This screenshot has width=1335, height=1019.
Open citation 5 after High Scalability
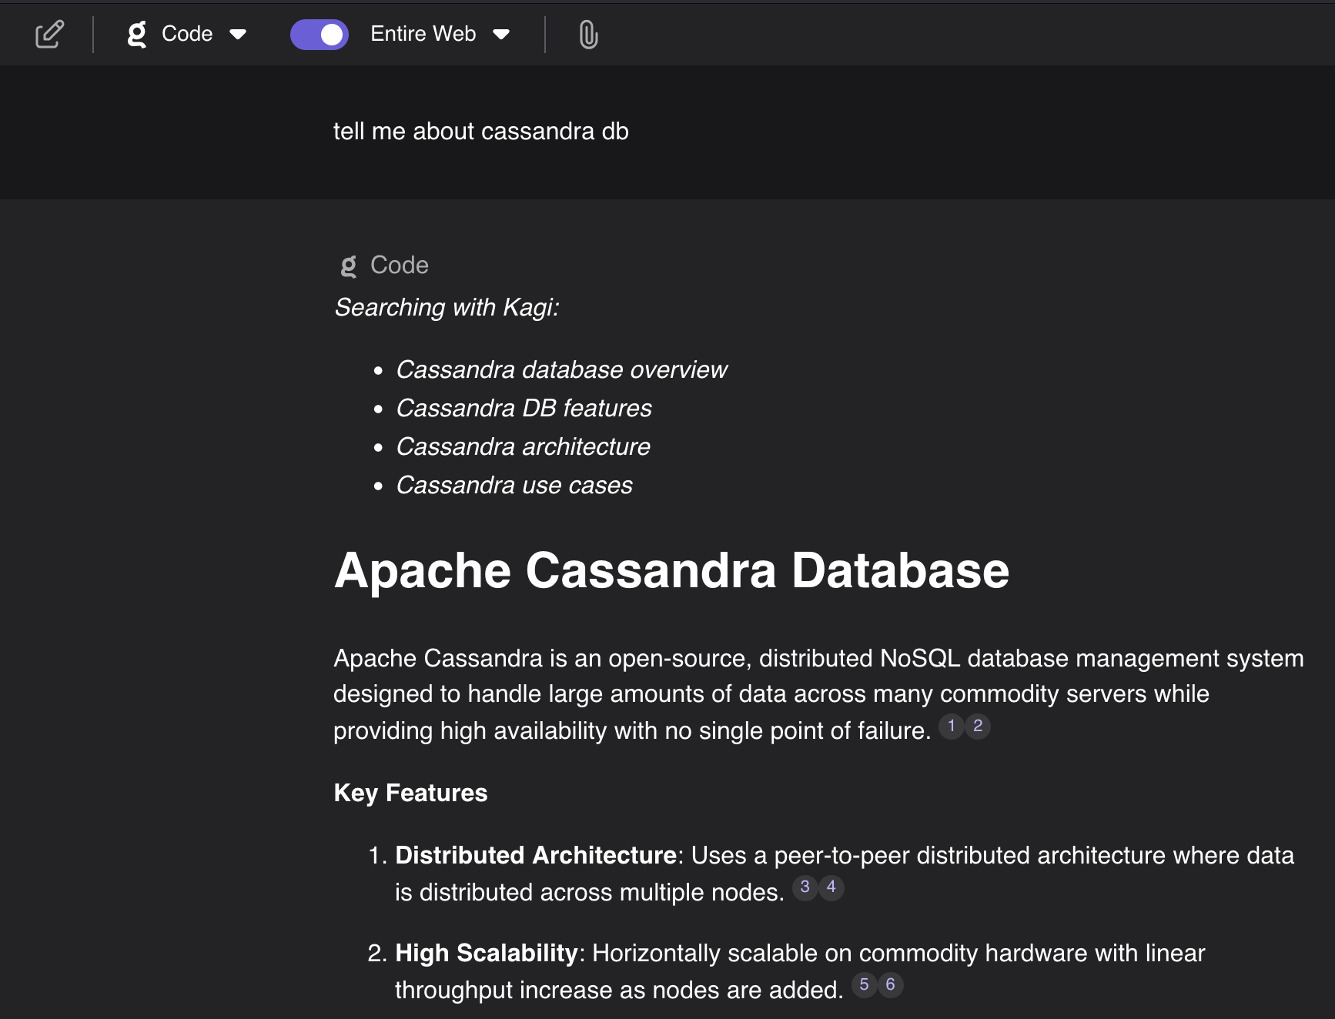click(864, 985)
